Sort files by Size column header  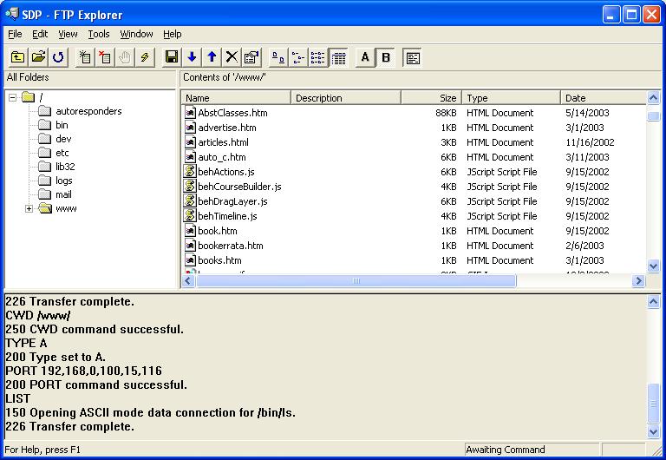431,98
